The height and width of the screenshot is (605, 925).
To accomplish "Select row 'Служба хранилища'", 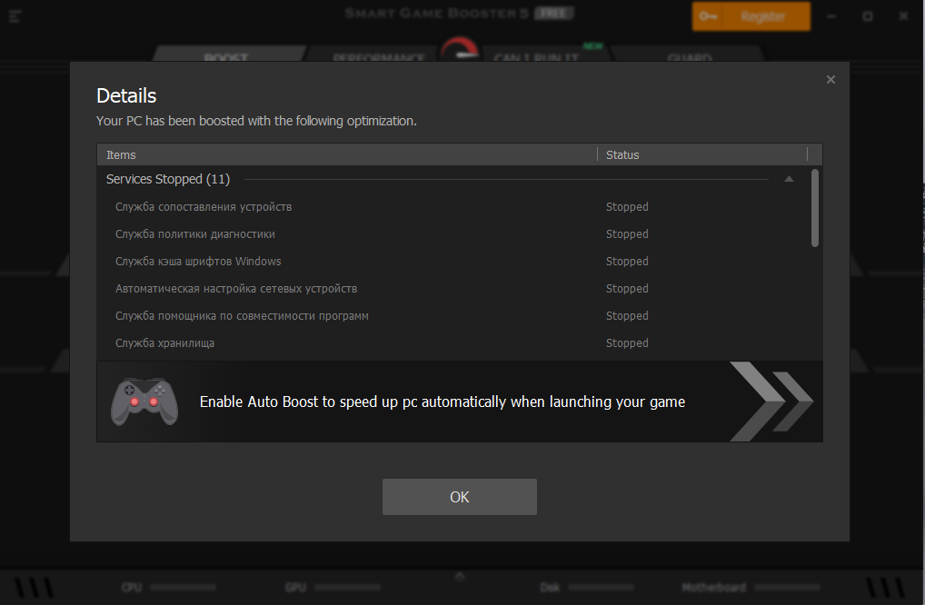I will pos(454,342).
